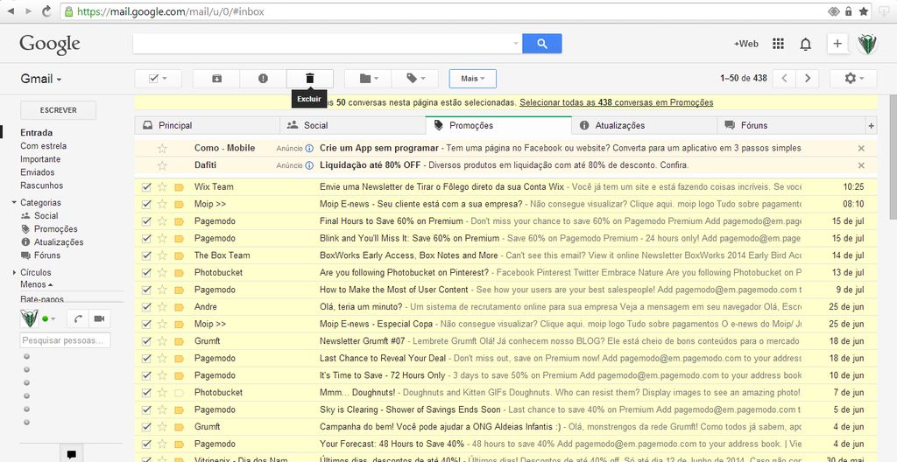Uncheck Moip Especial Copa email checkbox
The width and height of the screenshot is (897, 462).
coord(146,325)
